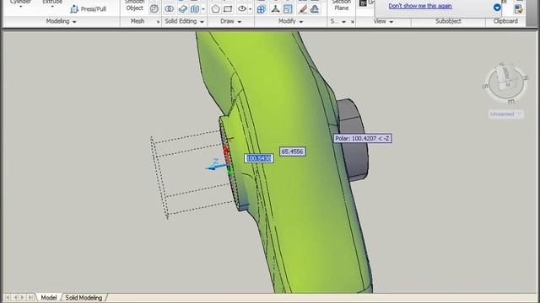Image resolution: width=540 pixels, height=303 pixels.
Task: Open dropdown next to interfere icon
Action: [203, 9]
